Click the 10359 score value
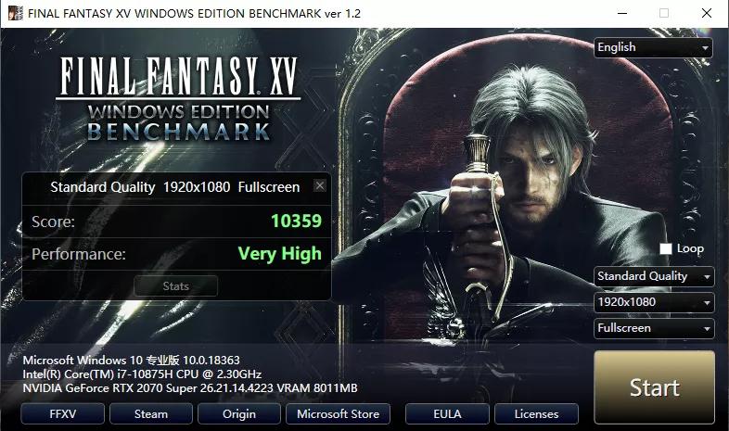Screen dimensions: 729x431 (296, 222)
